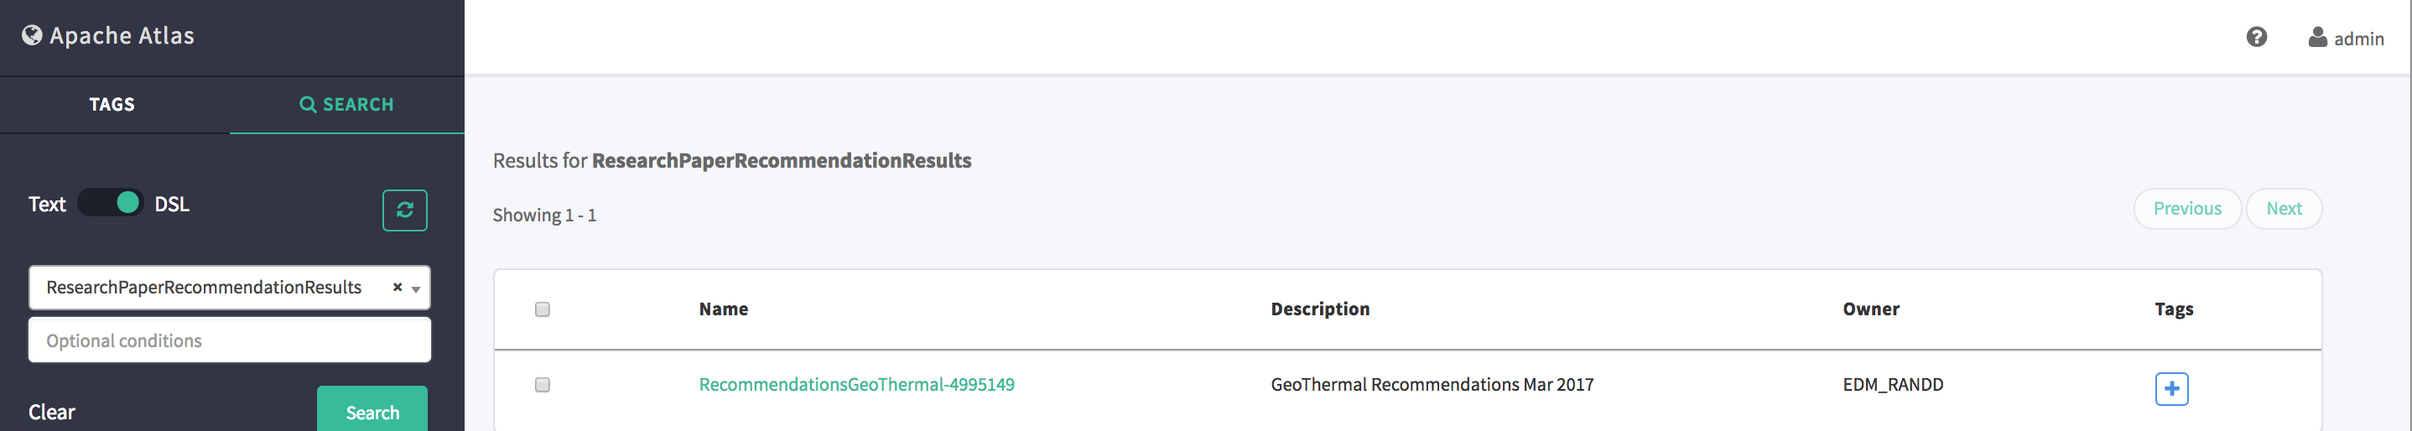
Task: Click the Apache Atlas globe logo icon
Action: coord(32,35)
